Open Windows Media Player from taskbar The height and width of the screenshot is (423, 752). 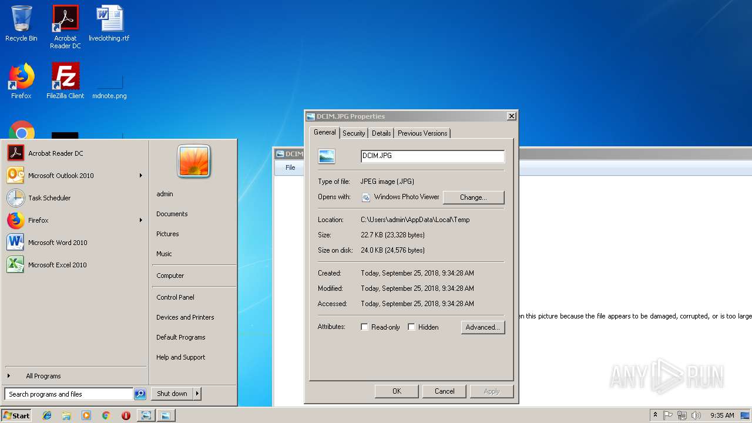86,415
